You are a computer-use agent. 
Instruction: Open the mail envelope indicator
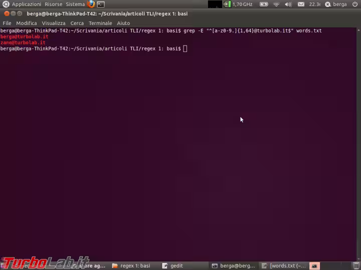(x=301, y=4)
